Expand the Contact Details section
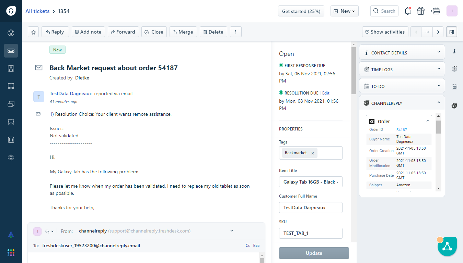 402,53
